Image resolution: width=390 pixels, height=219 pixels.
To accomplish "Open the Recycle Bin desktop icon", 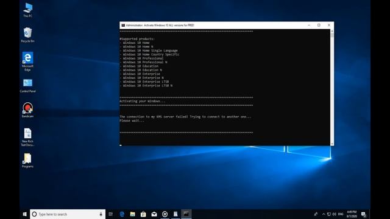I will tap(27, 35).
